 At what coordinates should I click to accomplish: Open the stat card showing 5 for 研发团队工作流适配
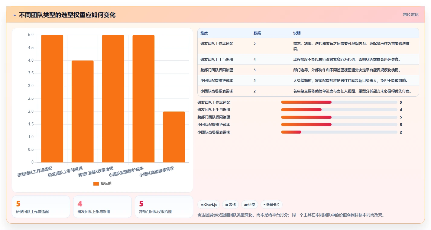point(41,207)
